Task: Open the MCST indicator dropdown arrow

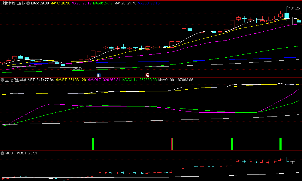Action: [x=2, y=153]
